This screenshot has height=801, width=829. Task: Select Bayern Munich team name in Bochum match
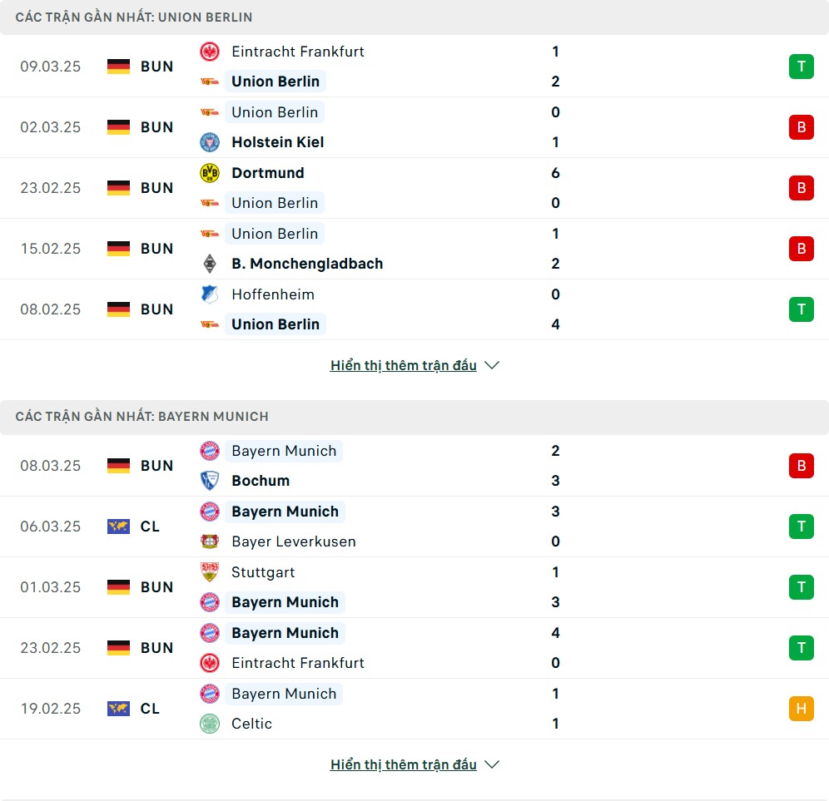click(x=284, y=451)
